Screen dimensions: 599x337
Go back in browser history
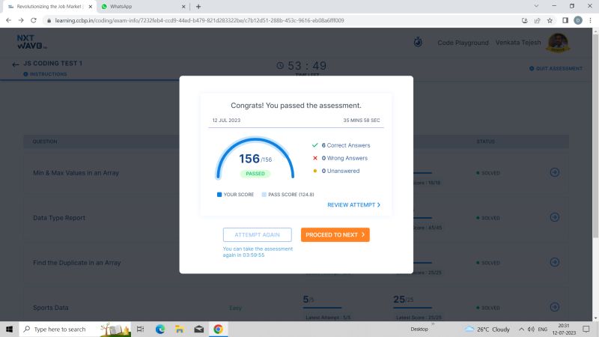pyautogui.click(x=8, y=20)
